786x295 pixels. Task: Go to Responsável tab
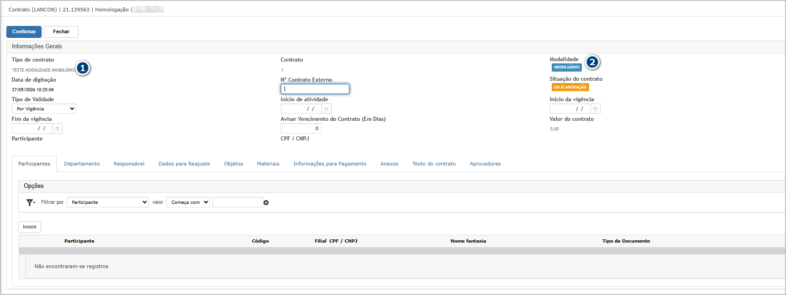coord(129,164)
